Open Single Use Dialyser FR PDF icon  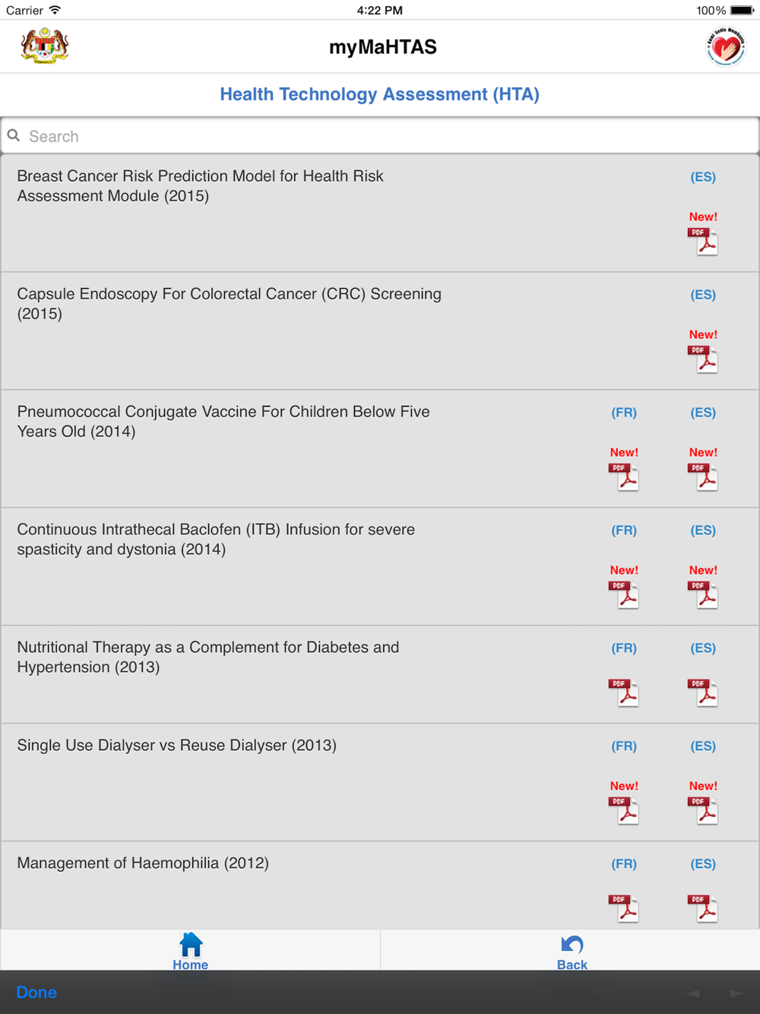[x=624, y=811]
